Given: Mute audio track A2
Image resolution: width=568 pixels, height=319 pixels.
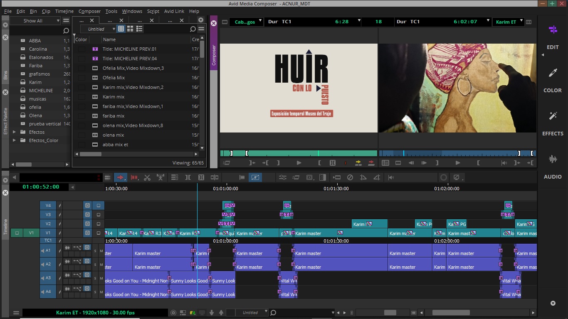Looking at the screenshot, I should (x=101, y=264).
